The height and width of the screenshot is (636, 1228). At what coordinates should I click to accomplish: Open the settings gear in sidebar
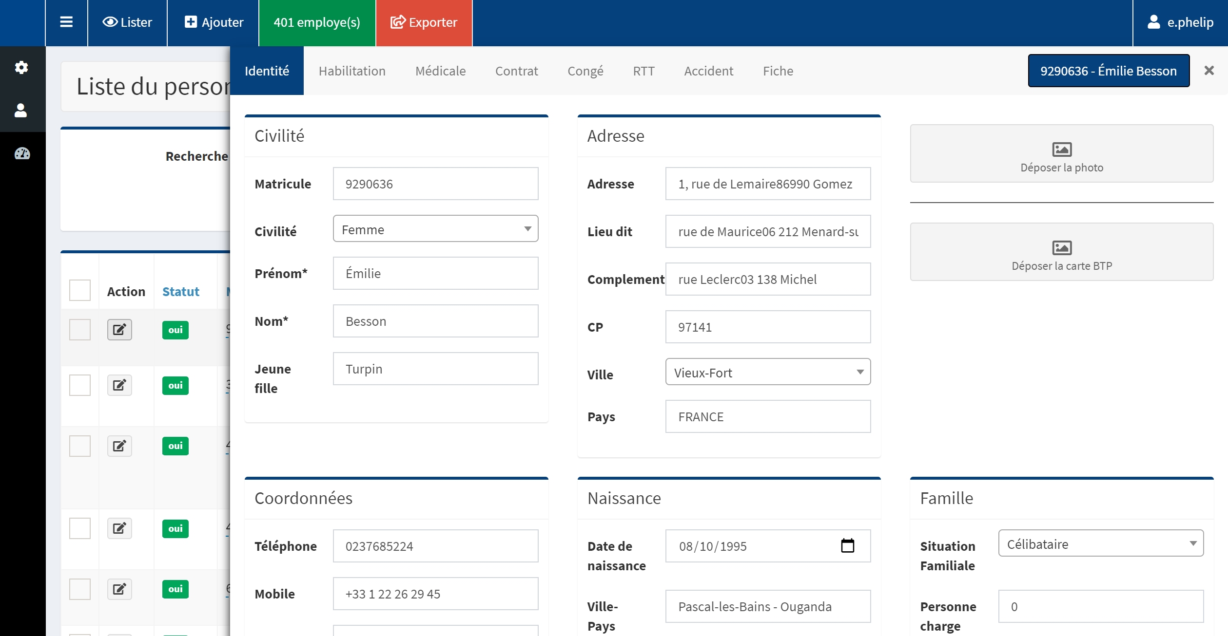point(21,67)
